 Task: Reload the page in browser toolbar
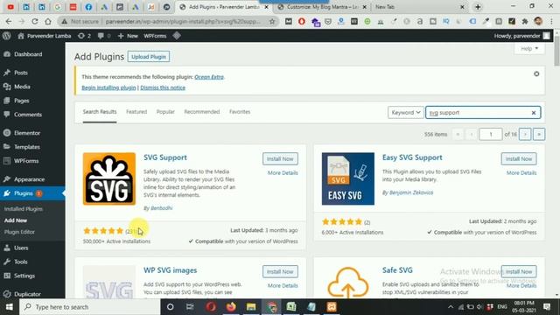(35, 21)
